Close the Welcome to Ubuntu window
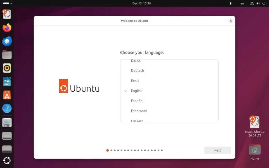Screen dimensions: 269x168 click(231, 21)
